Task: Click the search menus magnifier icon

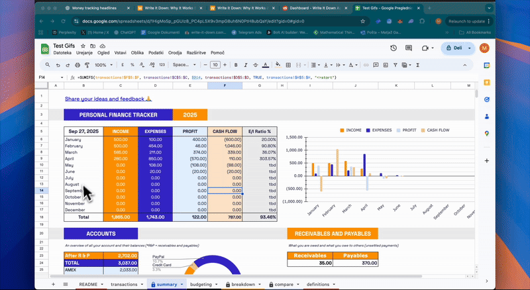Action: [47, 65]
